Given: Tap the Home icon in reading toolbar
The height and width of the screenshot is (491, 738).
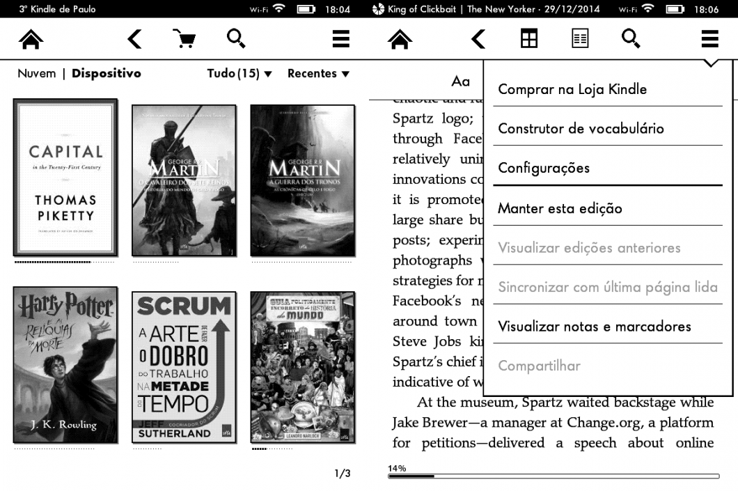Looking at the screenshot, I should point(399,40).
